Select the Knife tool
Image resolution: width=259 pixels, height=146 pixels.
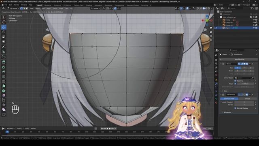tap(4, 81)
